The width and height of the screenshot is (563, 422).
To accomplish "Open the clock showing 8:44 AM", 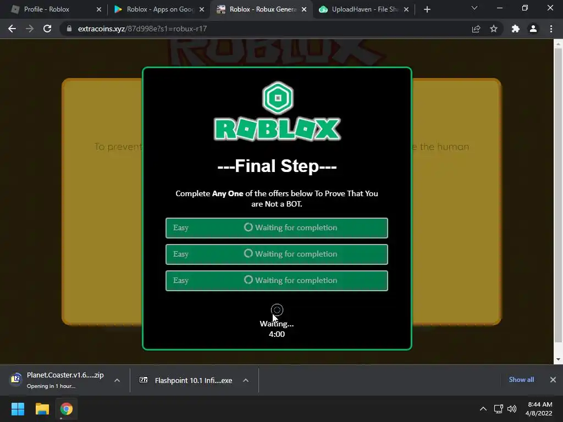I will tap(540, 409).
